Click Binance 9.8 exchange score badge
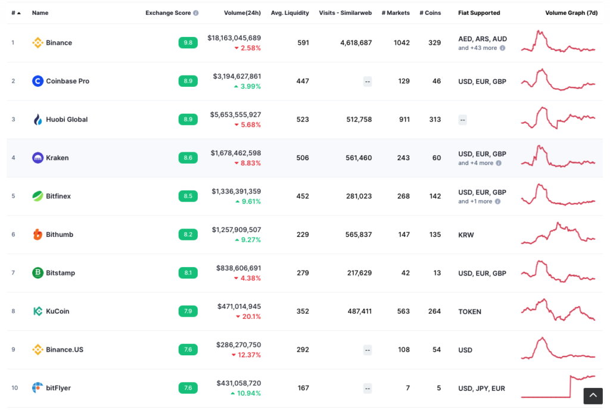 point(188,43)
